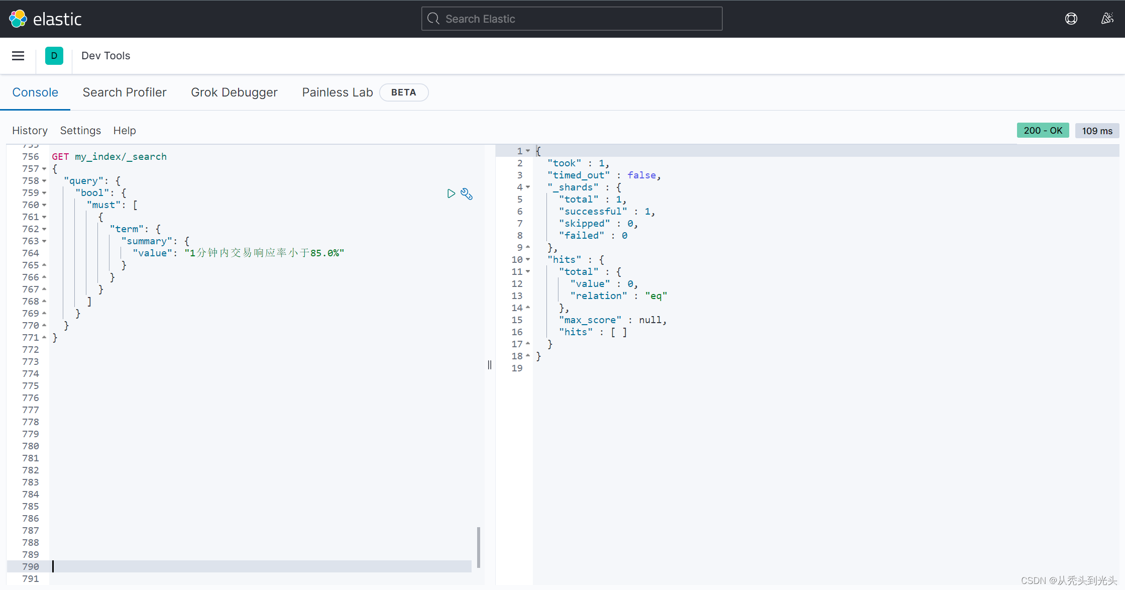The width and height of the screenshot is (1125, 590).
Task: Click the user avatar icon top right
Action: click(x=1107, y=19)
